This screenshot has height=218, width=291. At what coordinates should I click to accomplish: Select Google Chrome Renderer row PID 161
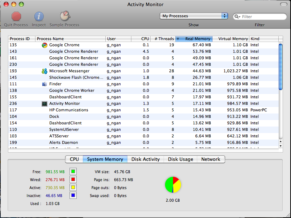143,58
